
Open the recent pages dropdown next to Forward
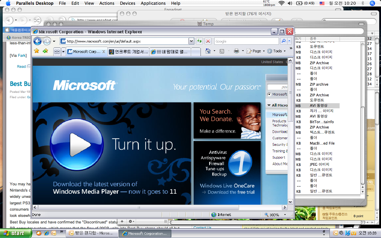click(x=54, y=41)
